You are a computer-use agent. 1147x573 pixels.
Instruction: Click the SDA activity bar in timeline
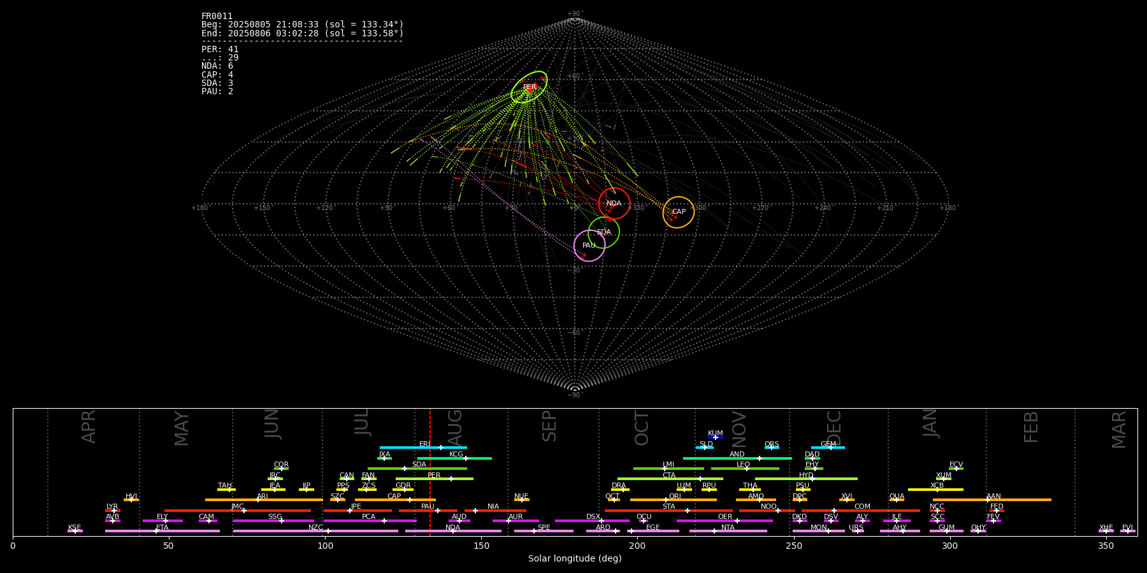[x=417, y=469]
